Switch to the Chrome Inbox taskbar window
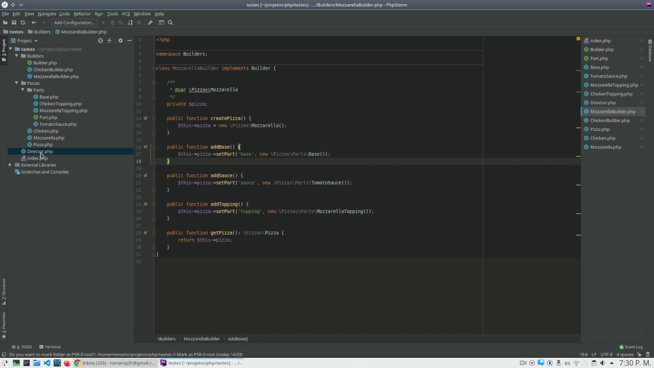Viewport: 654px width, 368px height. coord(114,363)
